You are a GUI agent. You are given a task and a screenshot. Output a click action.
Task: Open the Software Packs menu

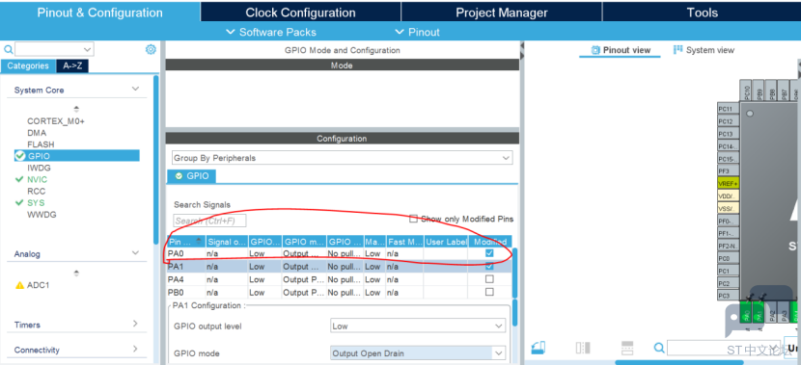(271, 32)
